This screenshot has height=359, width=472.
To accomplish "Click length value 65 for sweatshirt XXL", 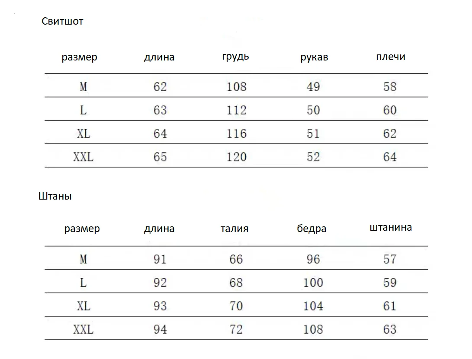I will [160, 157].
